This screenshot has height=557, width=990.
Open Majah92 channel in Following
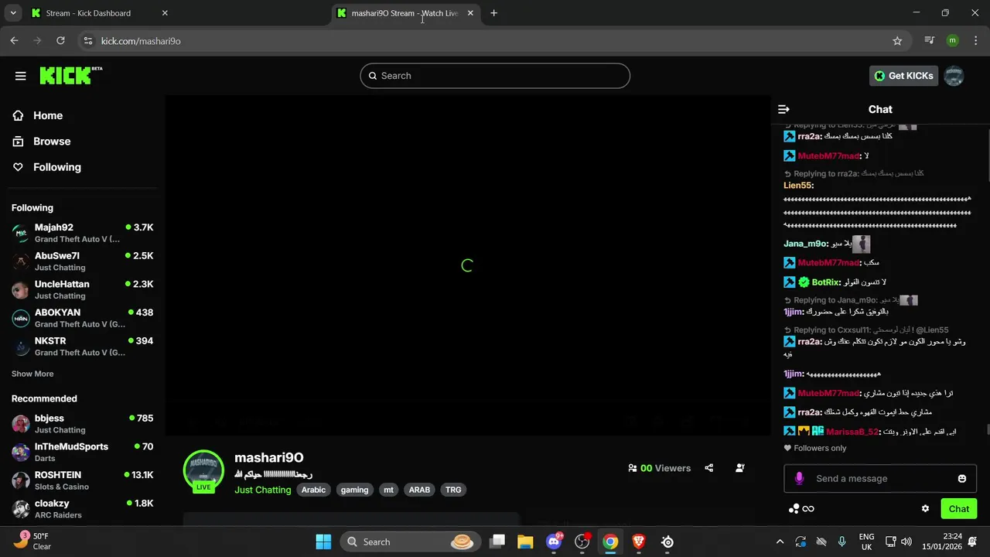click(x=82, y=233)
